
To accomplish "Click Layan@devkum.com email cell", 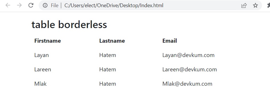I will coord(188,55).
